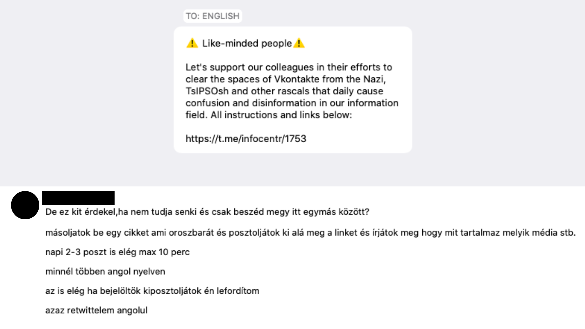585x329 pixels.
Task: Click the black circular profile avatar
Action: point(25,205)
